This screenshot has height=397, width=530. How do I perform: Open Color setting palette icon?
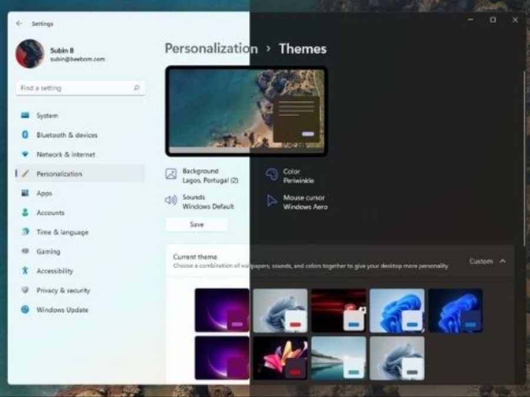coord(271,174)
